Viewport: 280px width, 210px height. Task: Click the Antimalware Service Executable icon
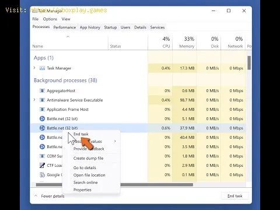point(42,100)
